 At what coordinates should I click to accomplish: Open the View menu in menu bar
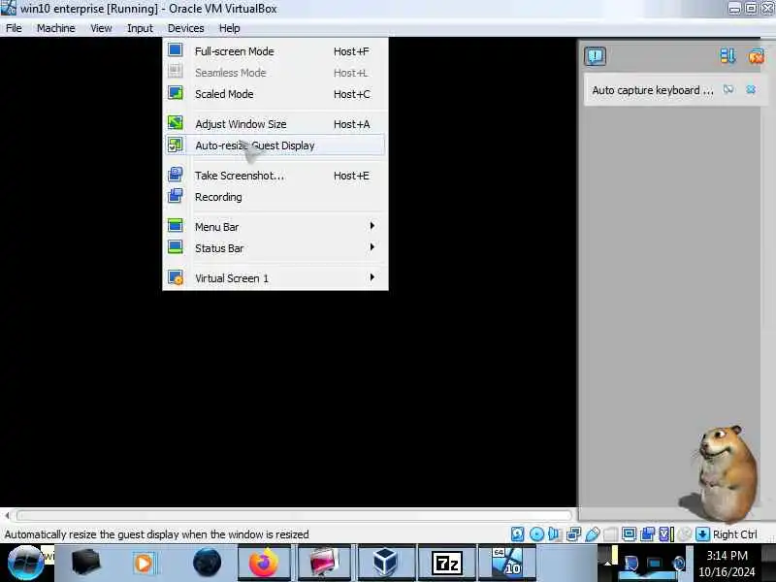click(101, 28)
